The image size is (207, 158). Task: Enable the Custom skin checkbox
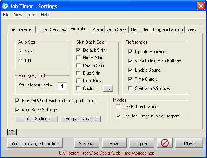78,88
